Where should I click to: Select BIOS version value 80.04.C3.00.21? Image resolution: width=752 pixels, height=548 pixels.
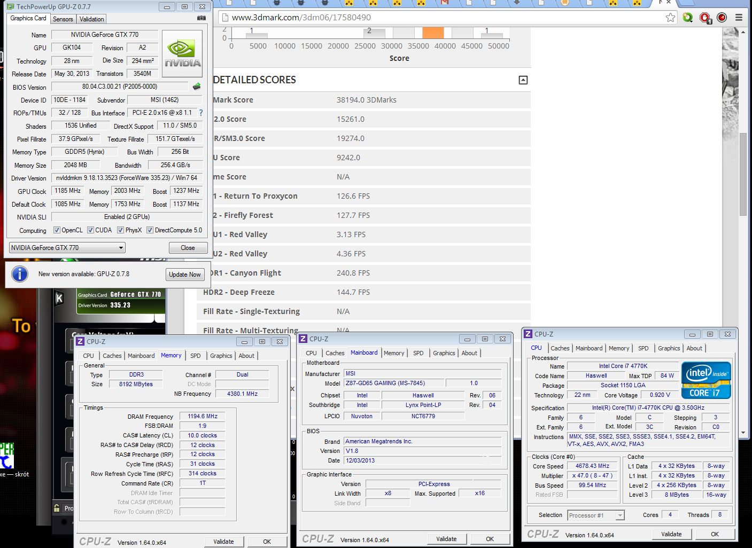point(120,87)
